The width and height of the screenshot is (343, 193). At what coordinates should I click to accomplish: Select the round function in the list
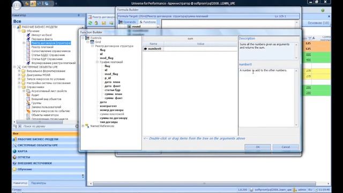coord(136,26)
